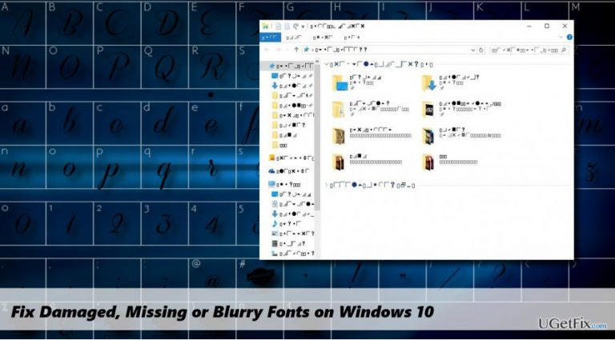Click the search box in File Explorer
Screen dimensions: 615x340
529,50
